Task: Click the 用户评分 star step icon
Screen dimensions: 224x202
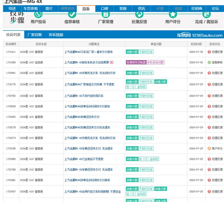Action: click(173, 14)
